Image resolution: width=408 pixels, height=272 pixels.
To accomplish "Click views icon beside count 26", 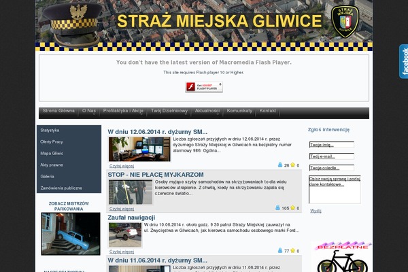I will coord(280,165).
